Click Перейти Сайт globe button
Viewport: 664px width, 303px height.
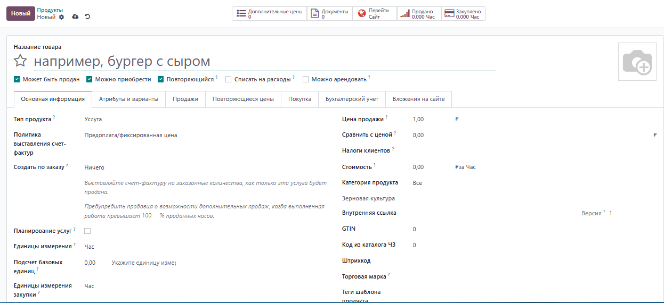point(375,14)
